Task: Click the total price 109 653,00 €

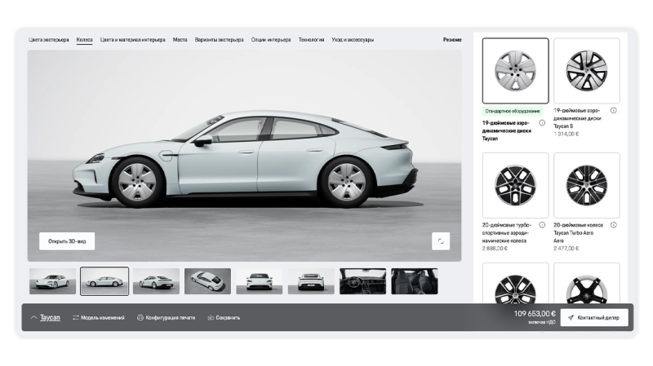Action: click(535, 314)
